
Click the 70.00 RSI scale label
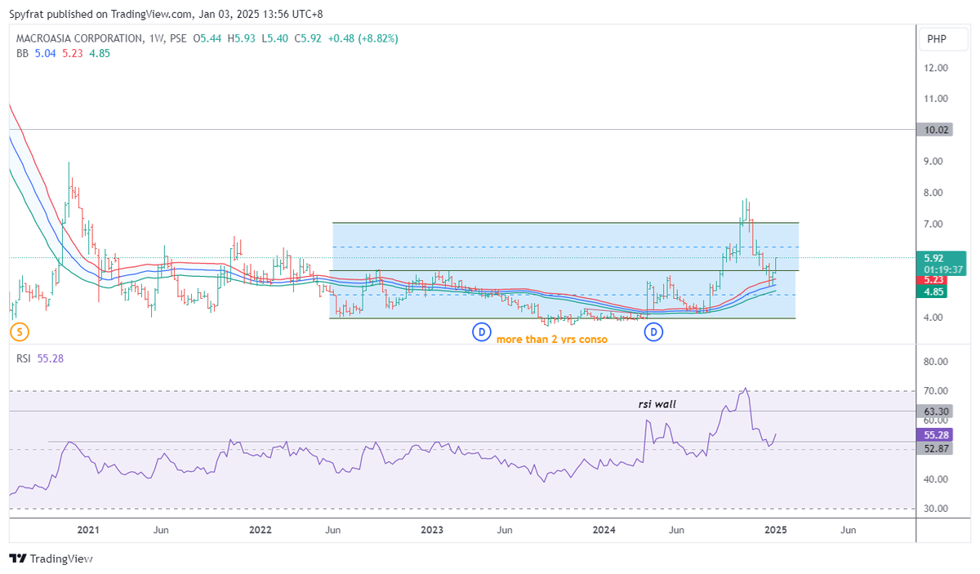click(936, 391)
